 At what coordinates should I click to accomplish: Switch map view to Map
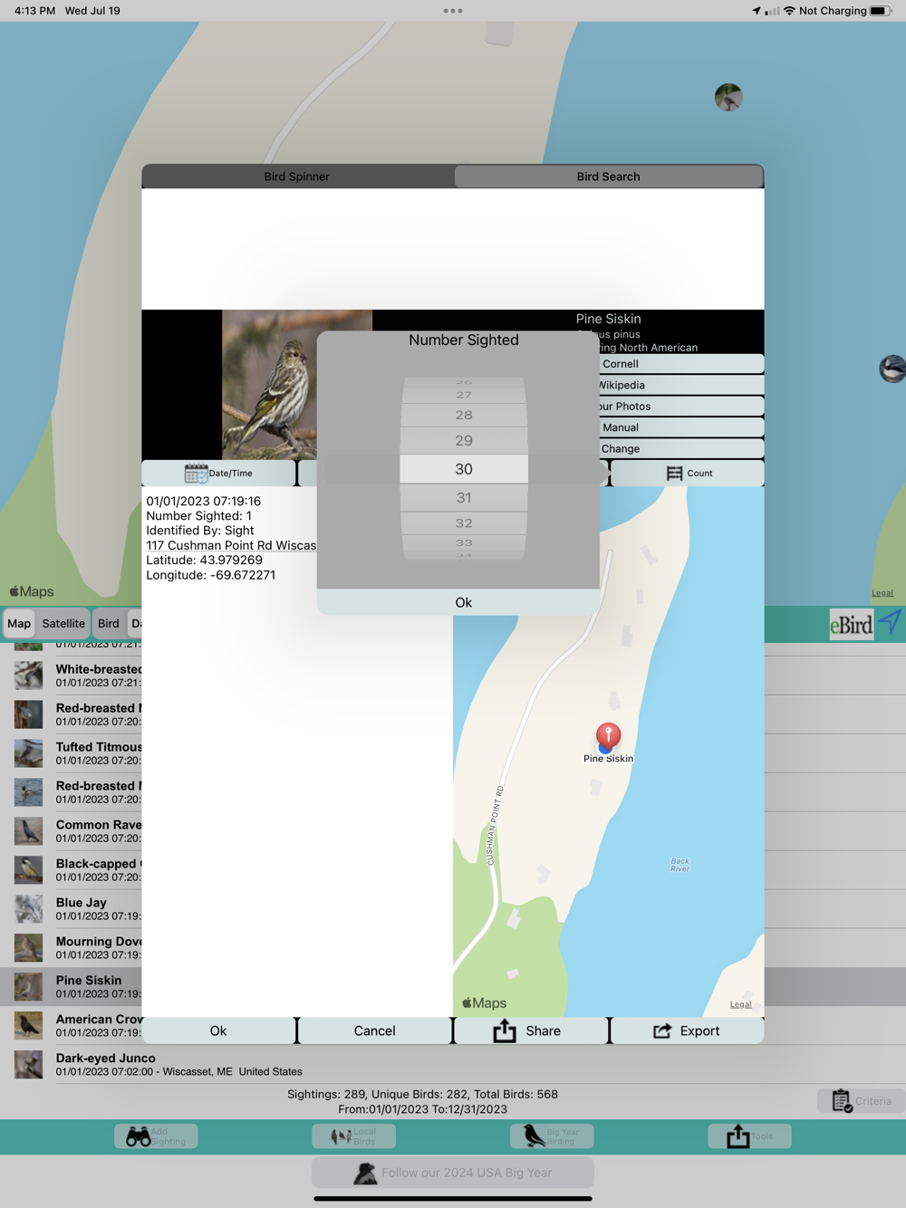[x=19, y=623]
